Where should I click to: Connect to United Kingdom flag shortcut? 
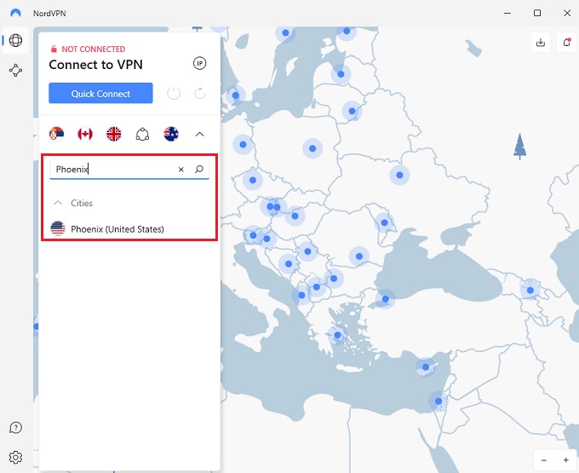pos(114,134)
